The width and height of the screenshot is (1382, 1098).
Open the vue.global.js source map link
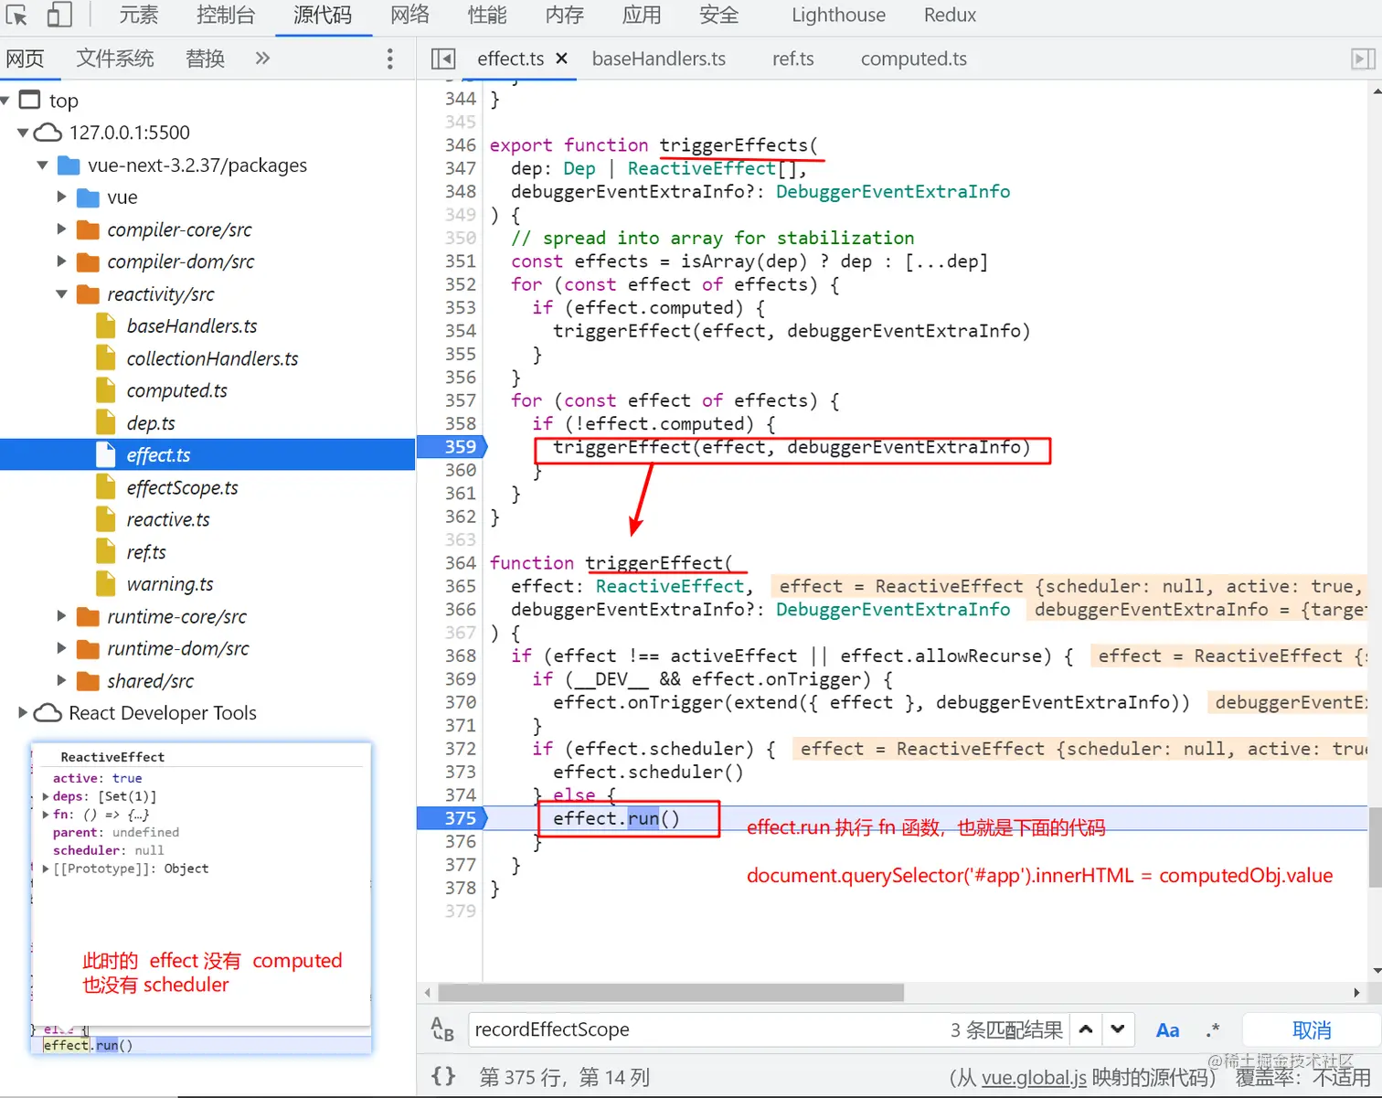click(x=1034, y=1077)
